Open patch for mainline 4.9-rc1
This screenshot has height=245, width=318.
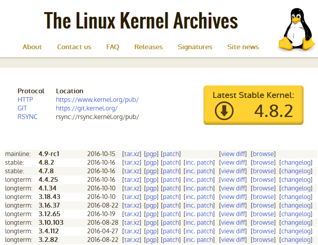[171, 154]
